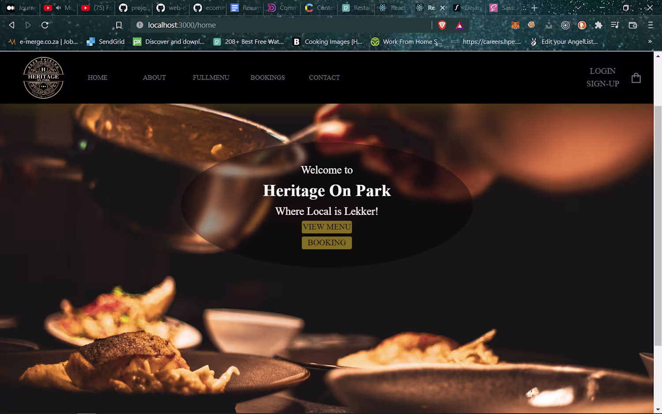Switch to the 'Restau' tab
This screenshot has width=662, height=414.
(357, 8)
